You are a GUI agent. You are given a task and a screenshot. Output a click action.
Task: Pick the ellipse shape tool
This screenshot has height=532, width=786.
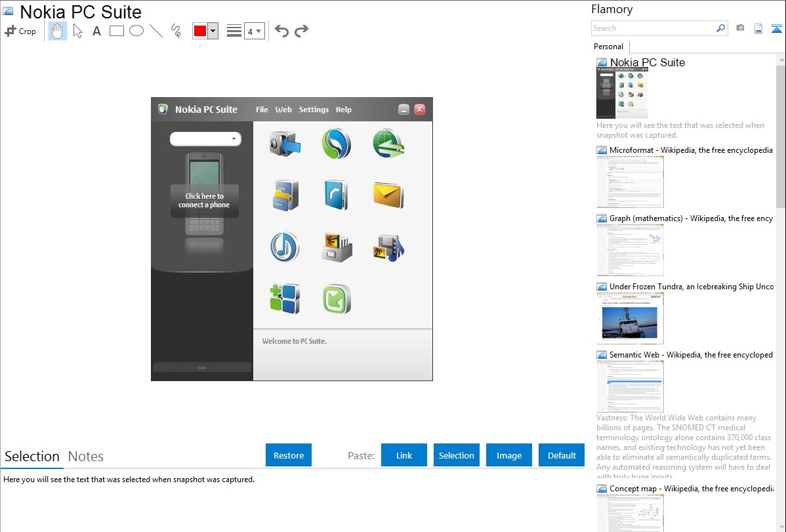pos(136,31)
